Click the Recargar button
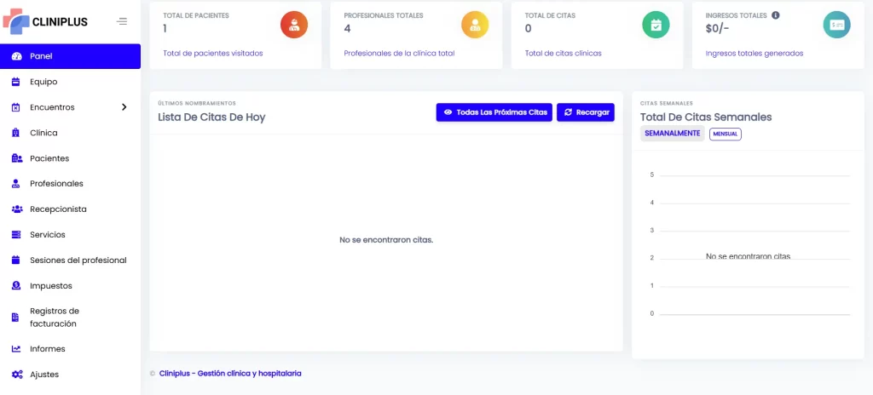873x395 pixels. [x=585, y=112]
